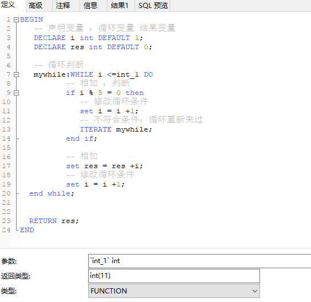Click the comment '循环判断' on line 6
The height and width of the screenshot is (302, 311).
pyautogui.click(x=59, y=65)
